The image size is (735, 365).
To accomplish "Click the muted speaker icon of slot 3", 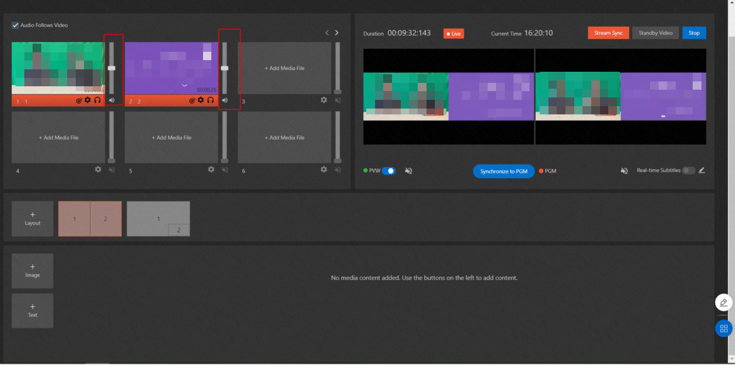I will (338, 100).
